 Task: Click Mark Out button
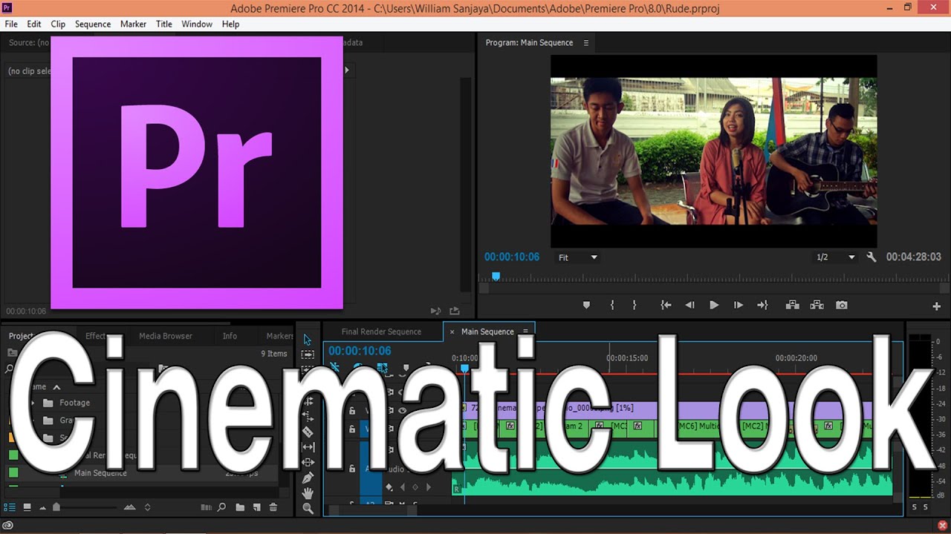[x=634, y=305]
